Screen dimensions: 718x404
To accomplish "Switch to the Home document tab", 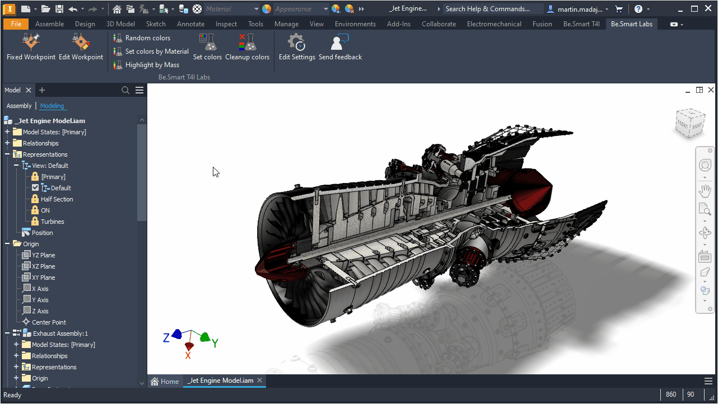I will [165, 381].
